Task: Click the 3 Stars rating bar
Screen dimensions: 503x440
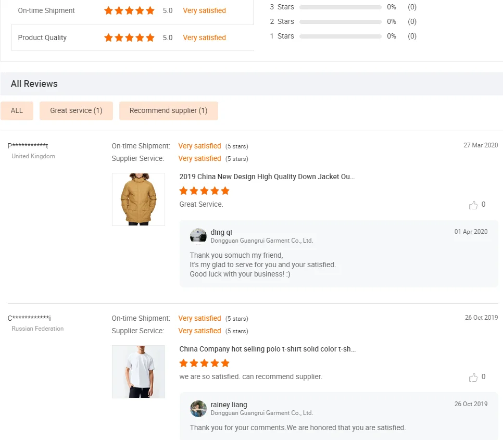Action: click(x=340, y=7)
